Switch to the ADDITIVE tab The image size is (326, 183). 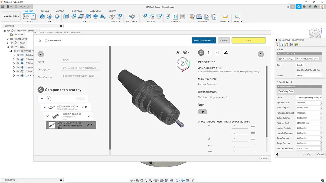[x=60, y=11]
